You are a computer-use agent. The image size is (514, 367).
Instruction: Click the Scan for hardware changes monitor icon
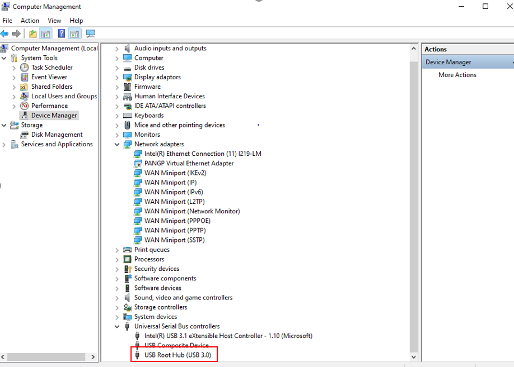[90, 34]
